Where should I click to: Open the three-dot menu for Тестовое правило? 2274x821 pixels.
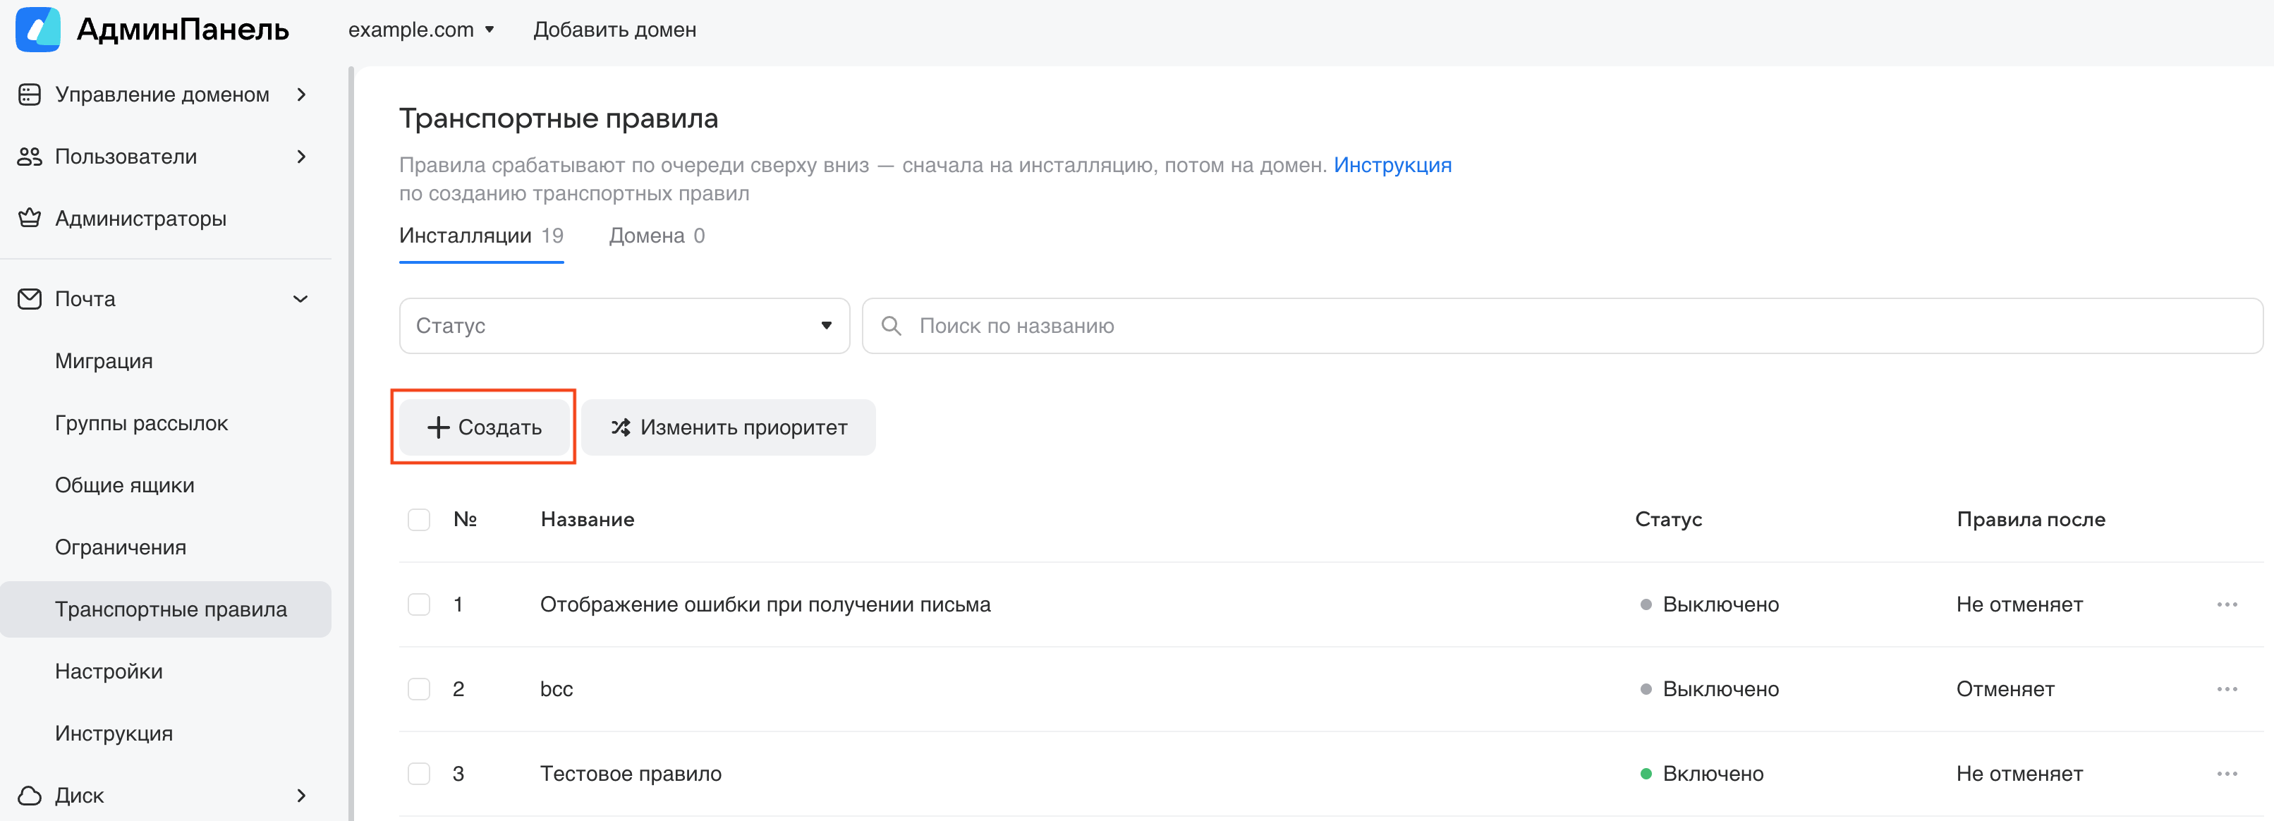tap(2226, 773)
